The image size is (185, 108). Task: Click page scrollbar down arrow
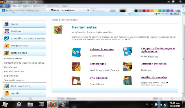click(x=184, y=95)
